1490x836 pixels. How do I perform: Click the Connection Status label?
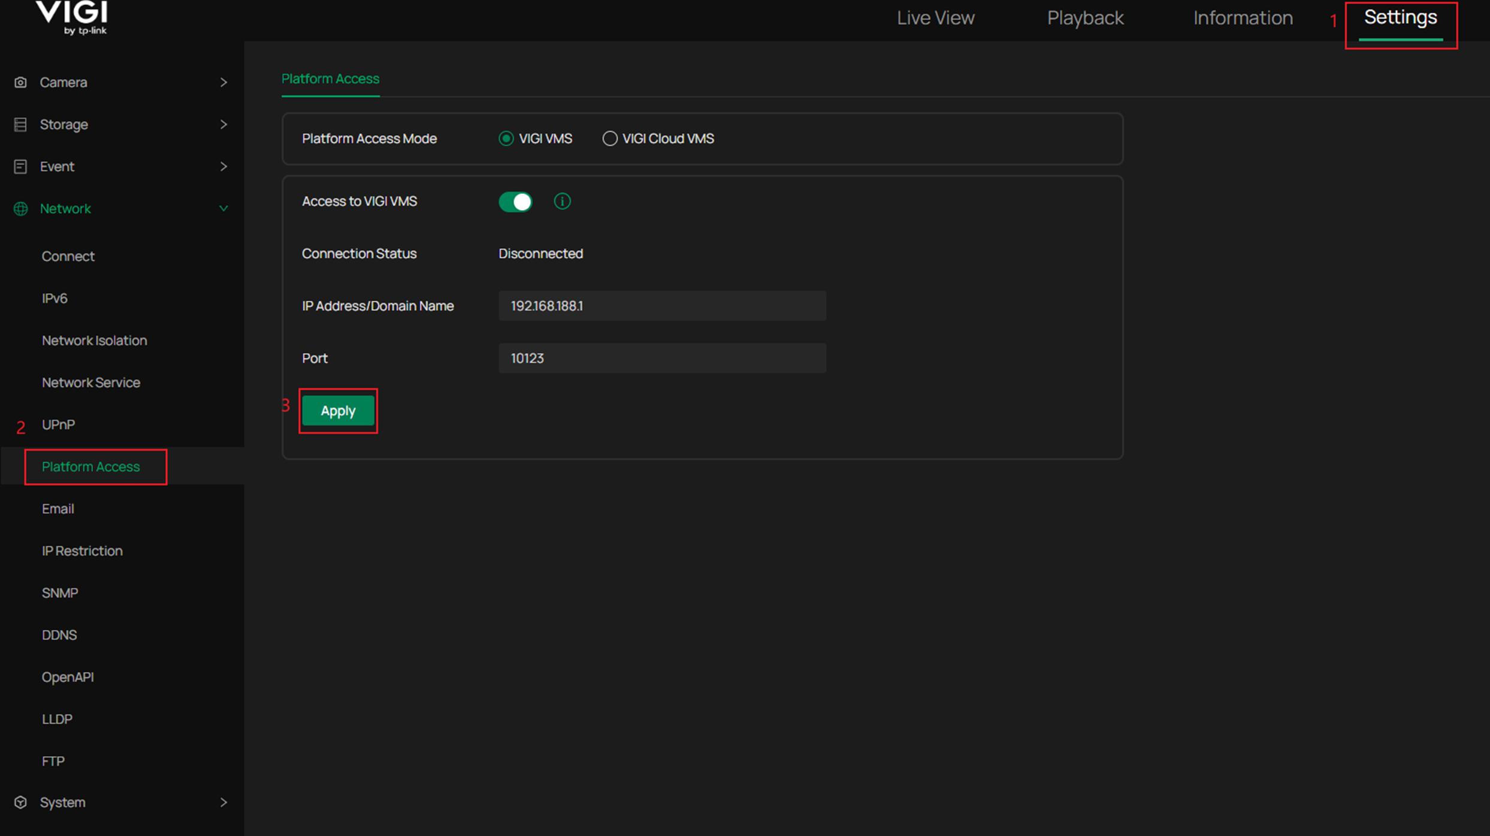tap(359, 254)
